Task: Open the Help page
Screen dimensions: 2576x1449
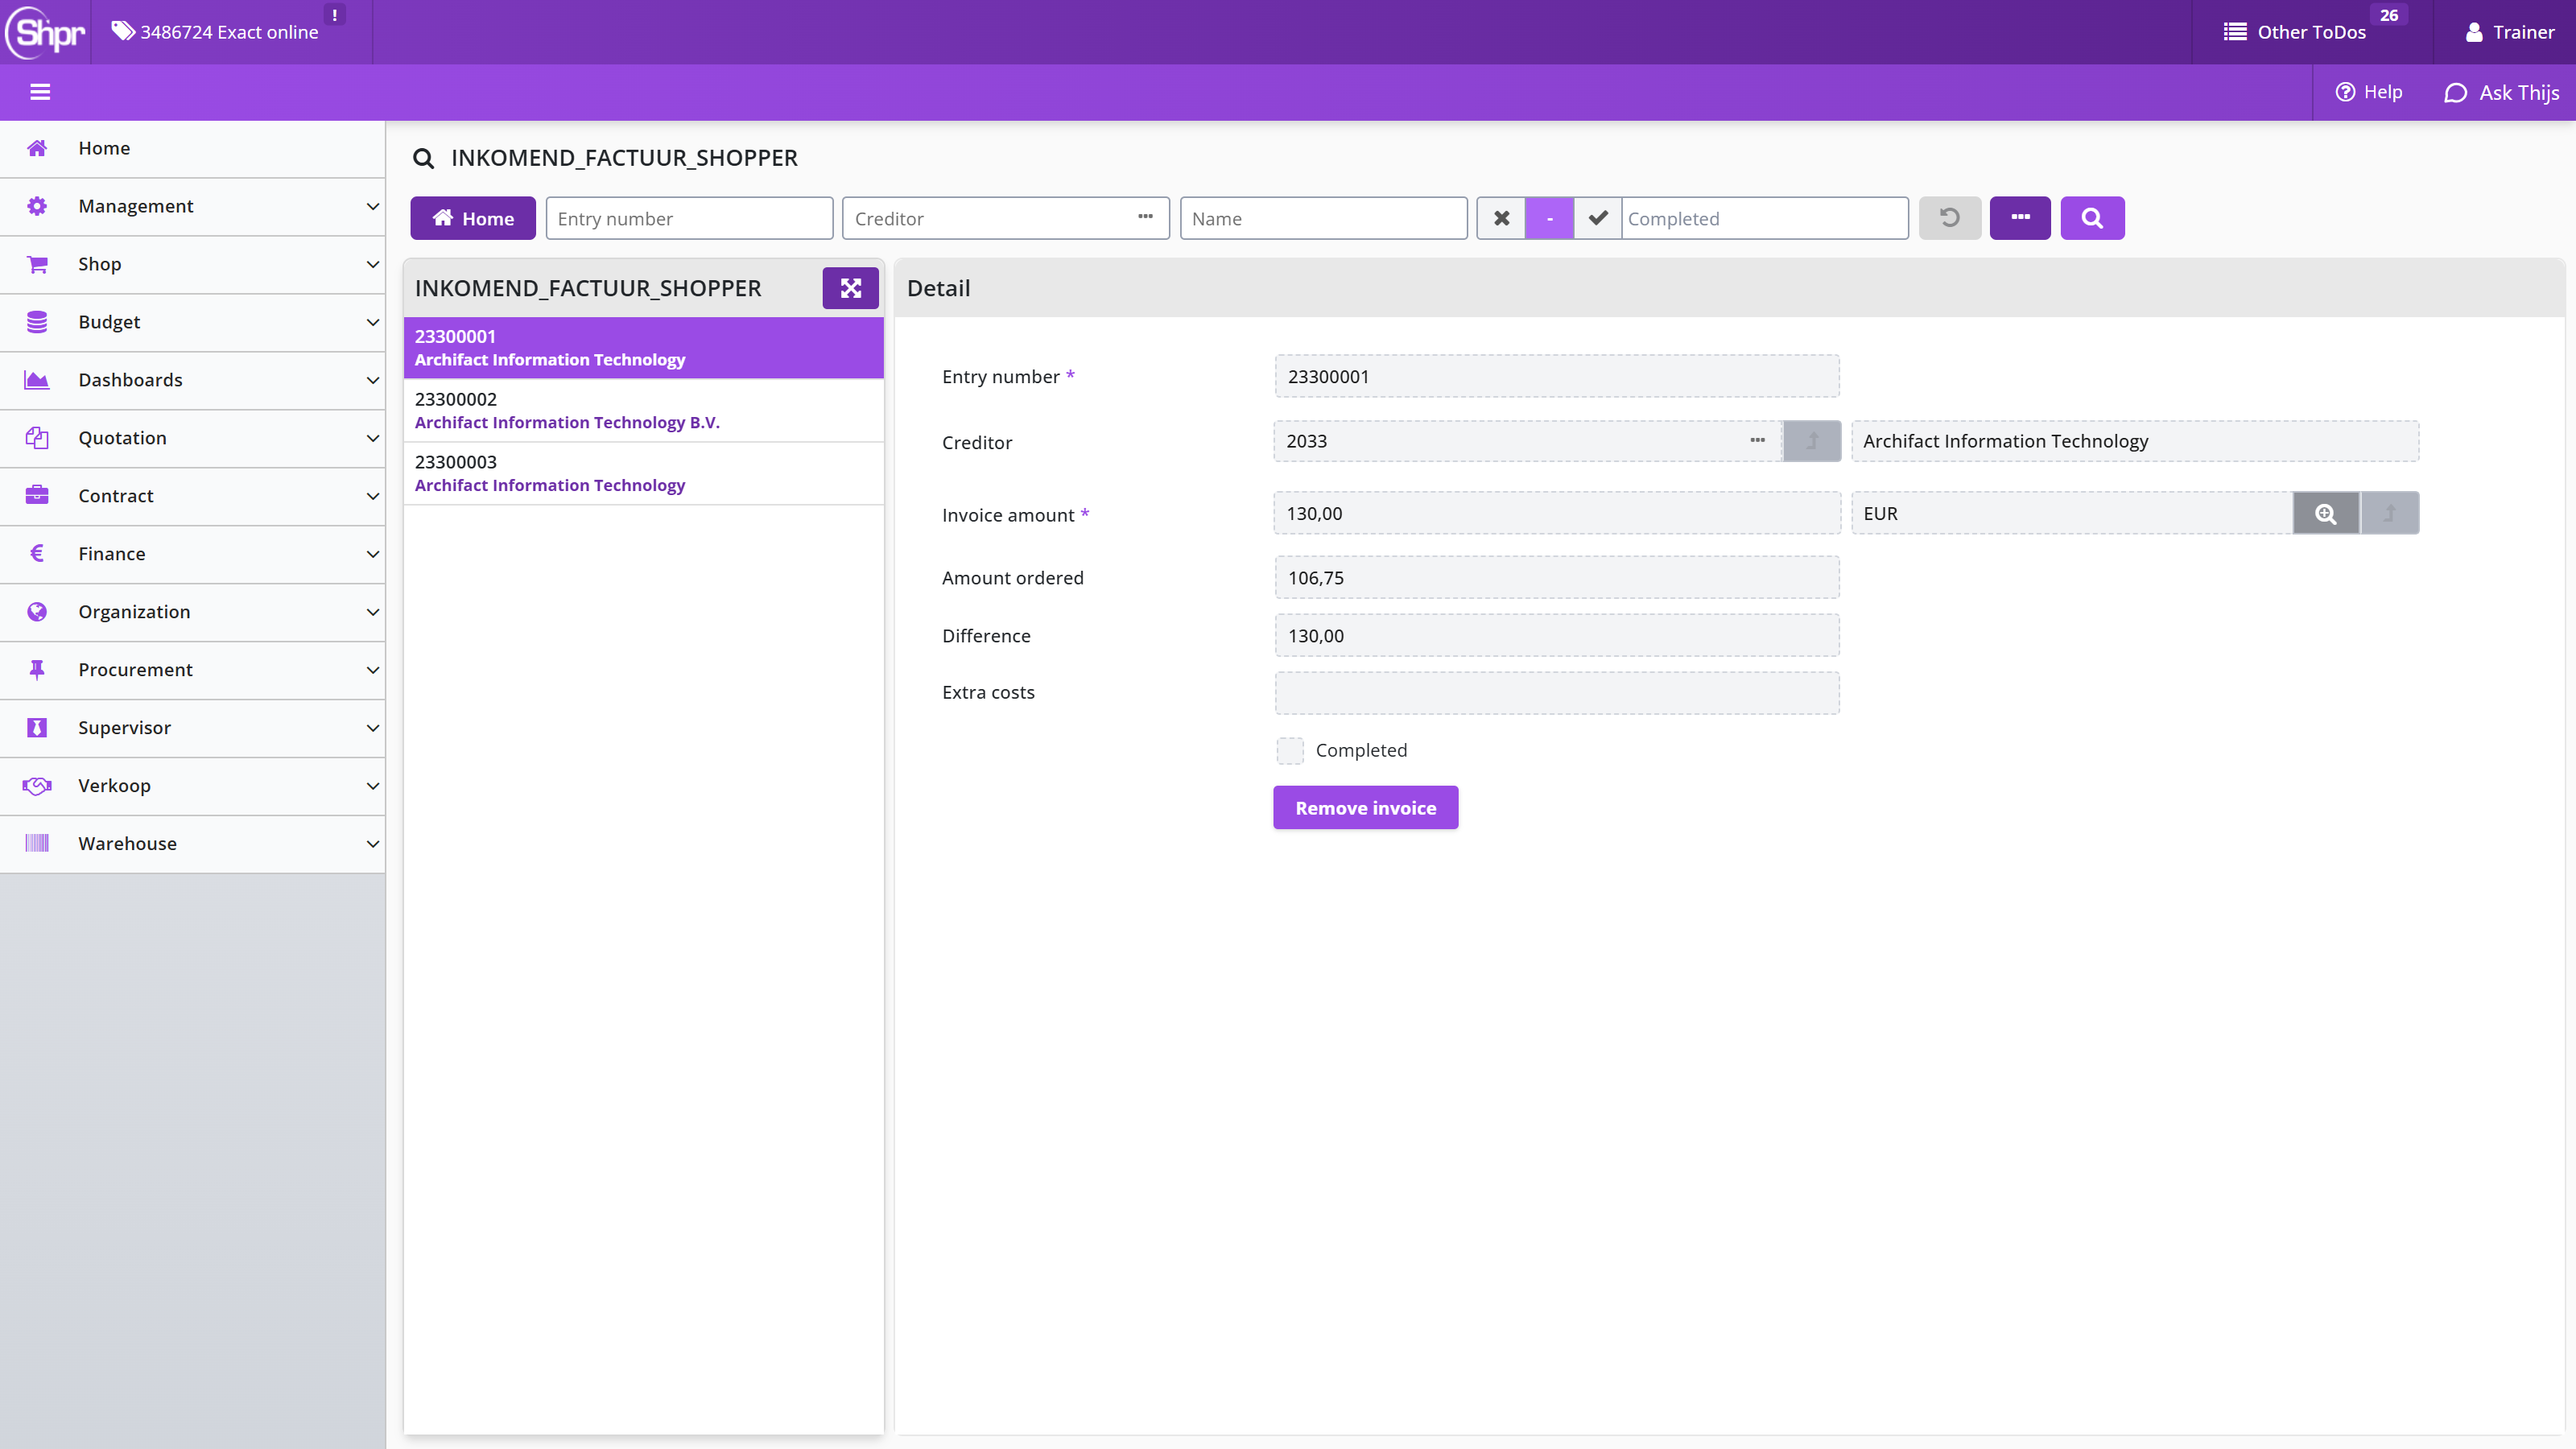Action: point(2368,92)
